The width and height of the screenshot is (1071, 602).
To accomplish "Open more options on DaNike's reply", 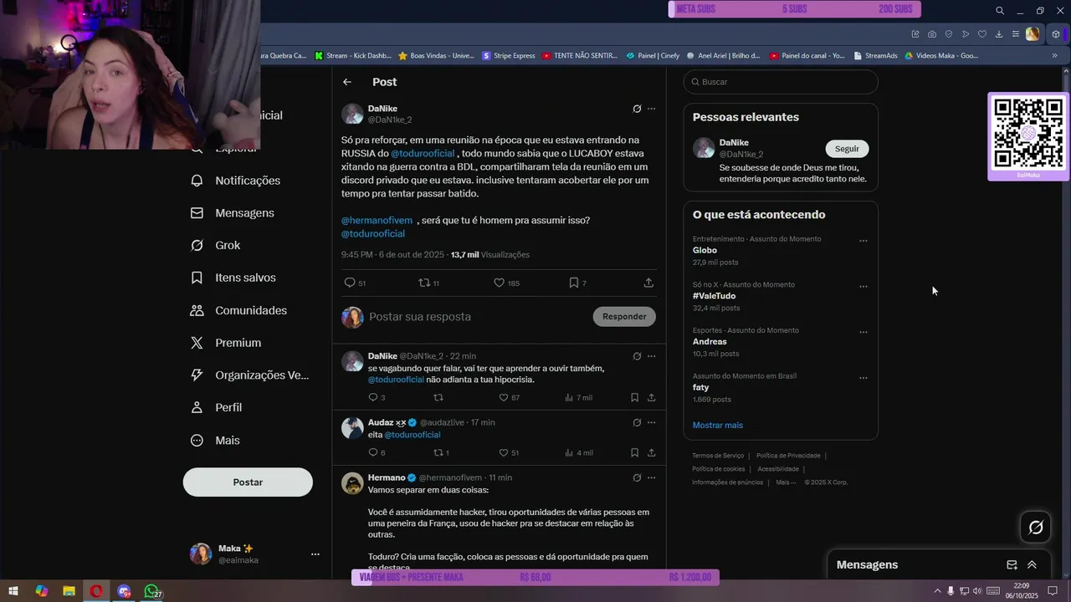I will coord(652,356).
